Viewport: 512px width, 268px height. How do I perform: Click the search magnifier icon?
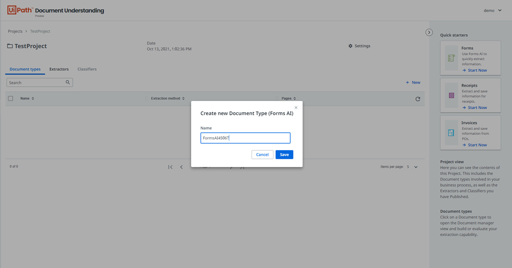[68, 82]
